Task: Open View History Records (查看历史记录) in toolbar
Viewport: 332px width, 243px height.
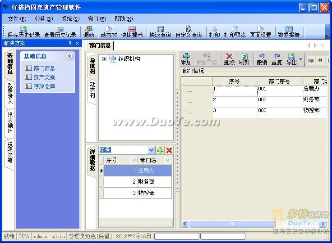Action: pos(60,32)
